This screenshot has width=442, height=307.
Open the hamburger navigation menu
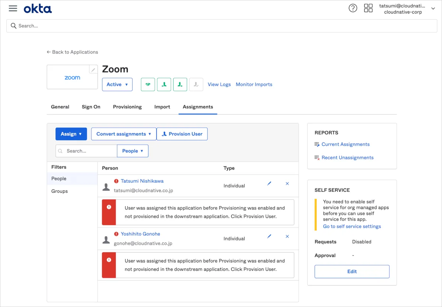13,8
